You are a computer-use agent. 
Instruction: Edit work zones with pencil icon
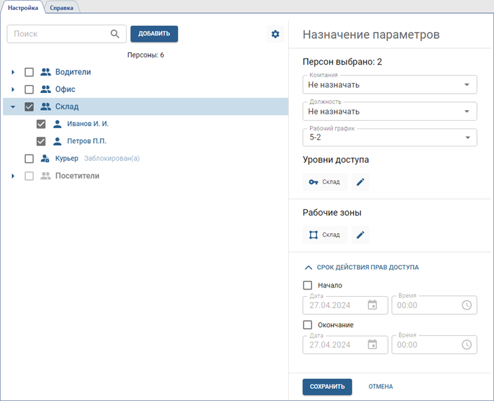coord(360,235)
